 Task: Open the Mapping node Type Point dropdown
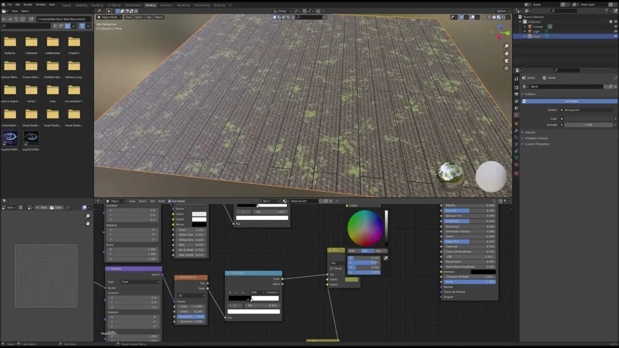click(140, 282)
